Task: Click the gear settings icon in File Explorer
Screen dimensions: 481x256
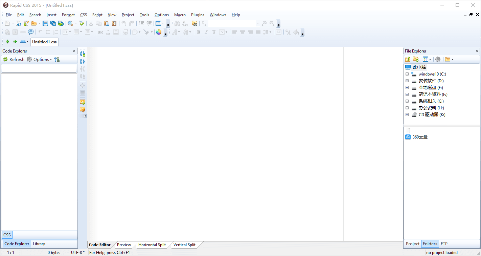Action: point(438,59)
